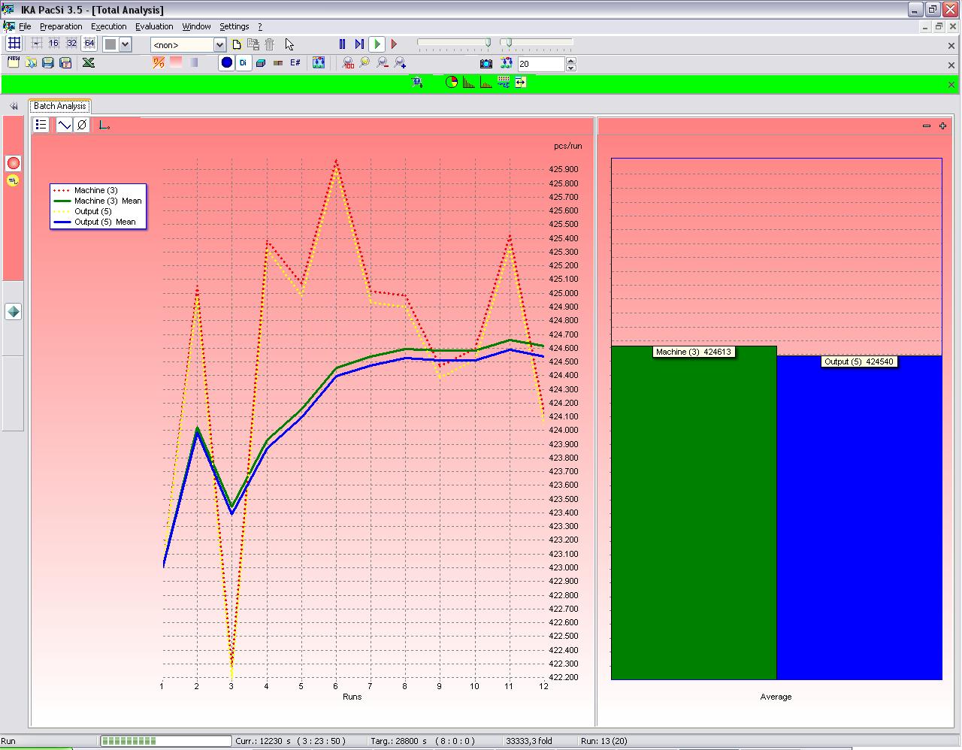Image resolution: width=962 pixels, height=750 pixels.
Task: Click the zoom out magnifier icon
Action: pos(383,63)
